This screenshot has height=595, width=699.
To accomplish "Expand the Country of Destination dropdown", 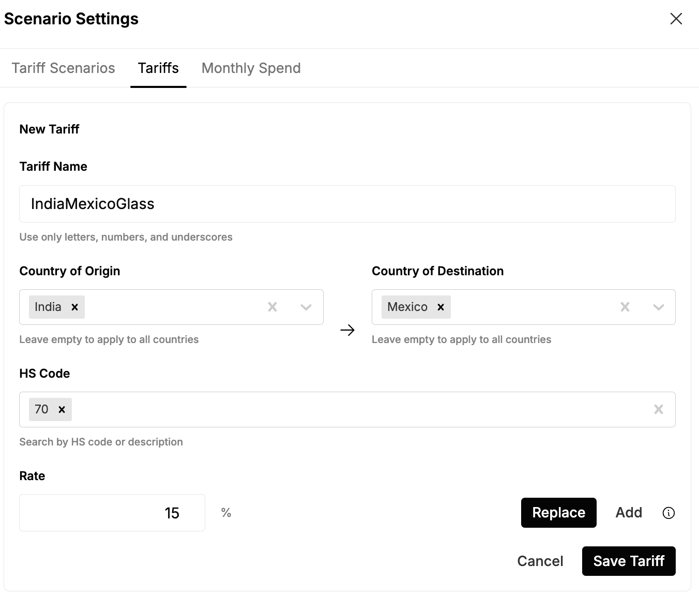I will (659, 307).
